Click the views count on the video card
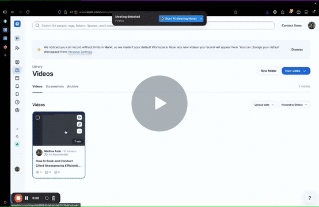Image resolution: width=319 pixels, height=207 pixels. [39, 172]
